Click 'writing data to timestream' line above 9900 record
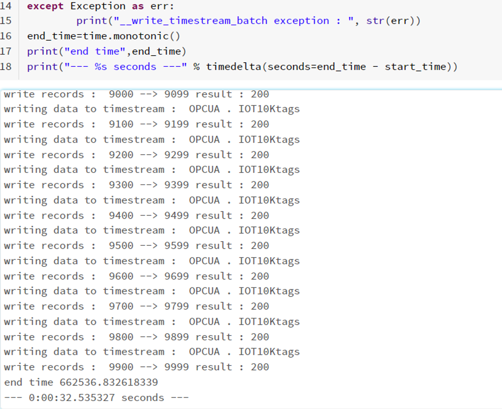The width and height of the screenshot is (502, 409). (152, 352)
